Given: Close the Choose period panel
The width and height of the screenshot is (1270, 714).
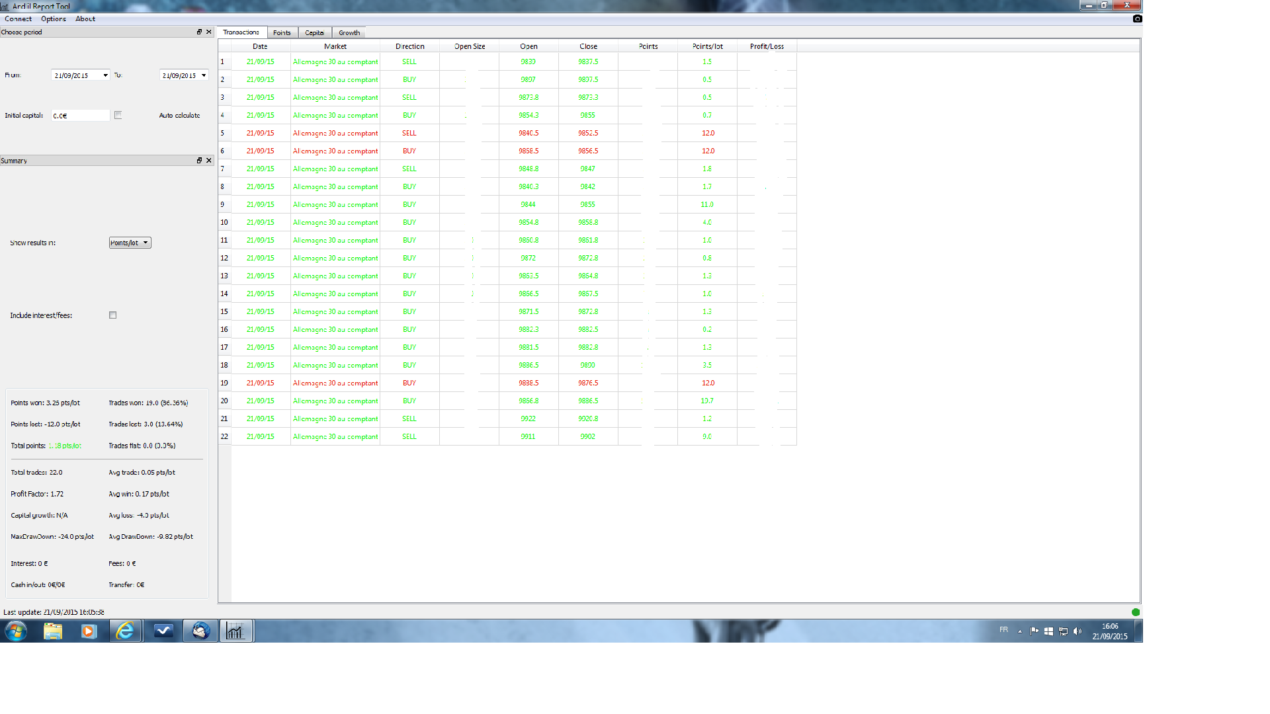Looking at the screenshot, I should [209, 32].
